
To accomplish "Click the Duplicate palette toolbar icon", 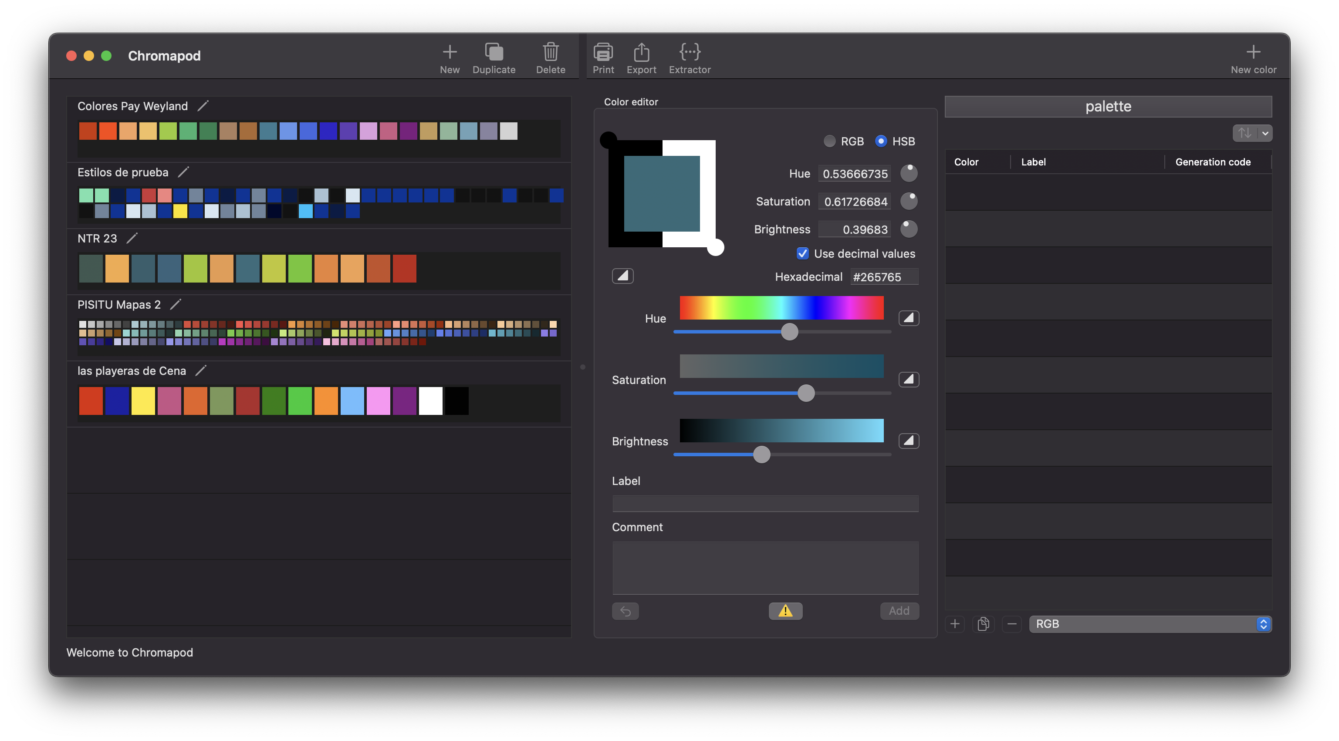I will [x=493, y=53].
